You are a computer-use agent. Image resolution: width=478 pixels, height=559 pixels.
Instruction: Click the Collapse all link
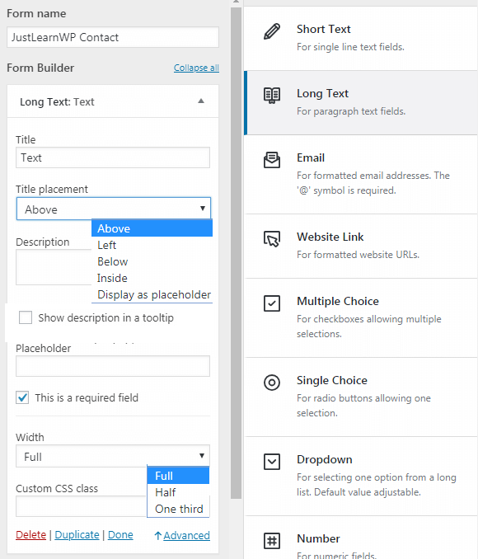(196, 68)
